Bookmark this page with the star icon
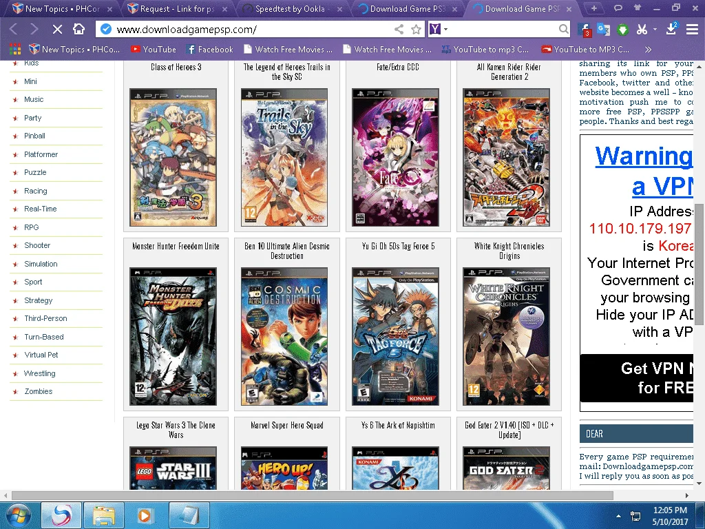Image resolution: width=705 pixels, height=529 pixels. [417, 30]
